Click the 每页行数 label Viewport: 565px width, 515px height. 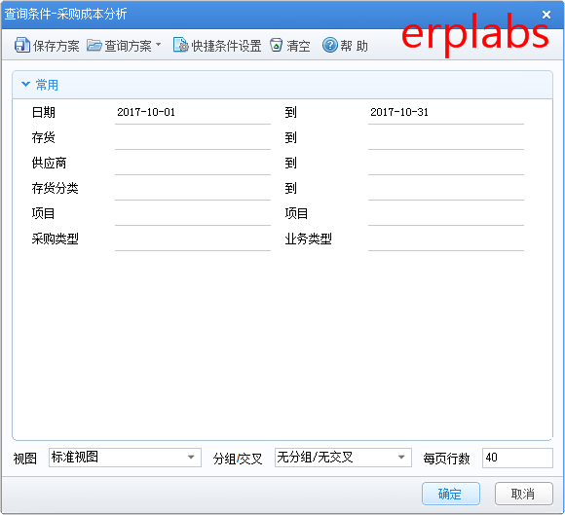click(x=446, y=459)
